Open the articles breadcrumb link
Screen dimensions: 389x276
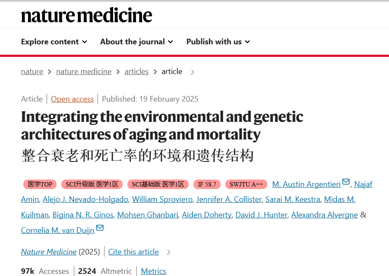pyautogui.click(x=136, y=71)
